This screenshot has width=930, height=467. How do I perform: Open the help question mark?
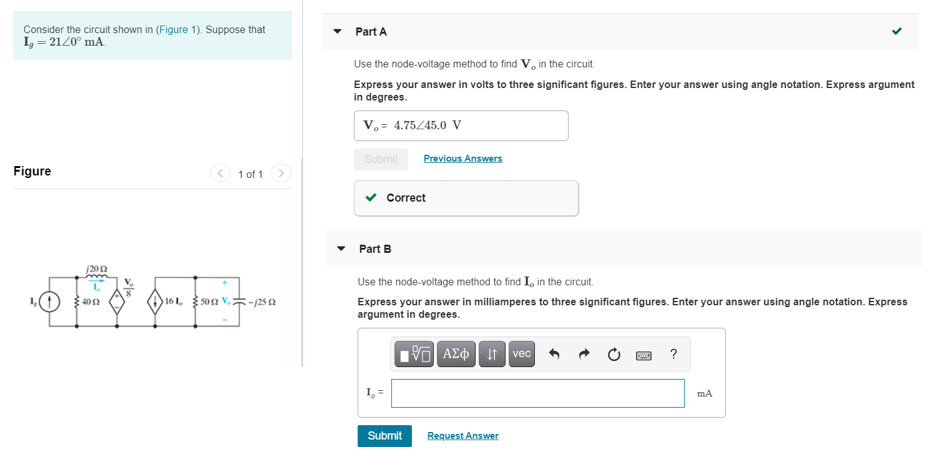[673, 354]
